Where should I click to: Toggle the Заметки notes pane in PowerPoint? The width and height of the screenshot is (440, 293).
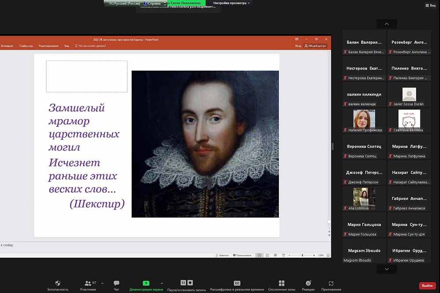click(x=222, y=255)
